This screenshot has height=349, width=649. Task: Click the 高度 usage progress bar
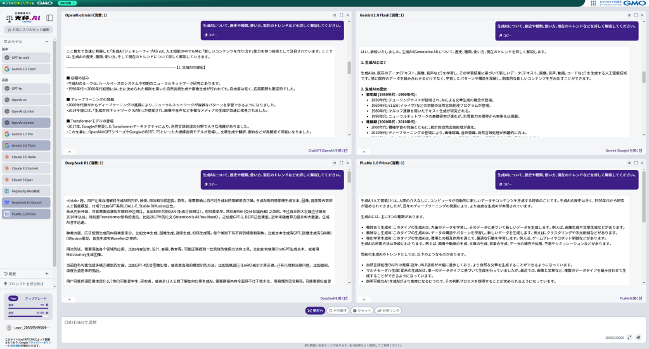(28, 316)
